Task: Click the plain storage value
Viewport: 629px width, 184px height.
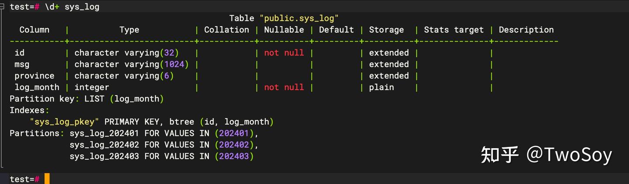Action: [381, 87]
